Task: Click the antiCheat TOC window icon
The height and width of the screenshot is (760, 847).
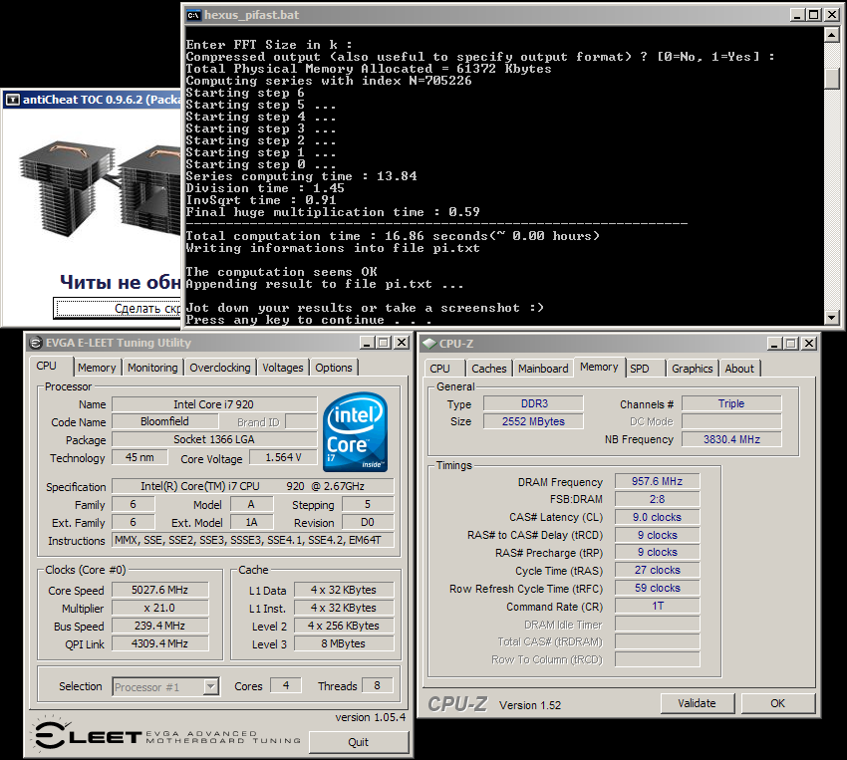Action: 12,100
